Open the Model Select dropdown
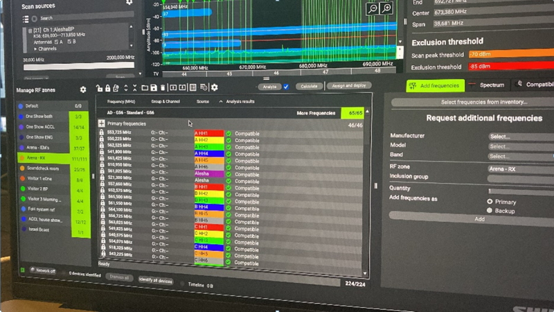554x312 pixels. coord(519,146)
